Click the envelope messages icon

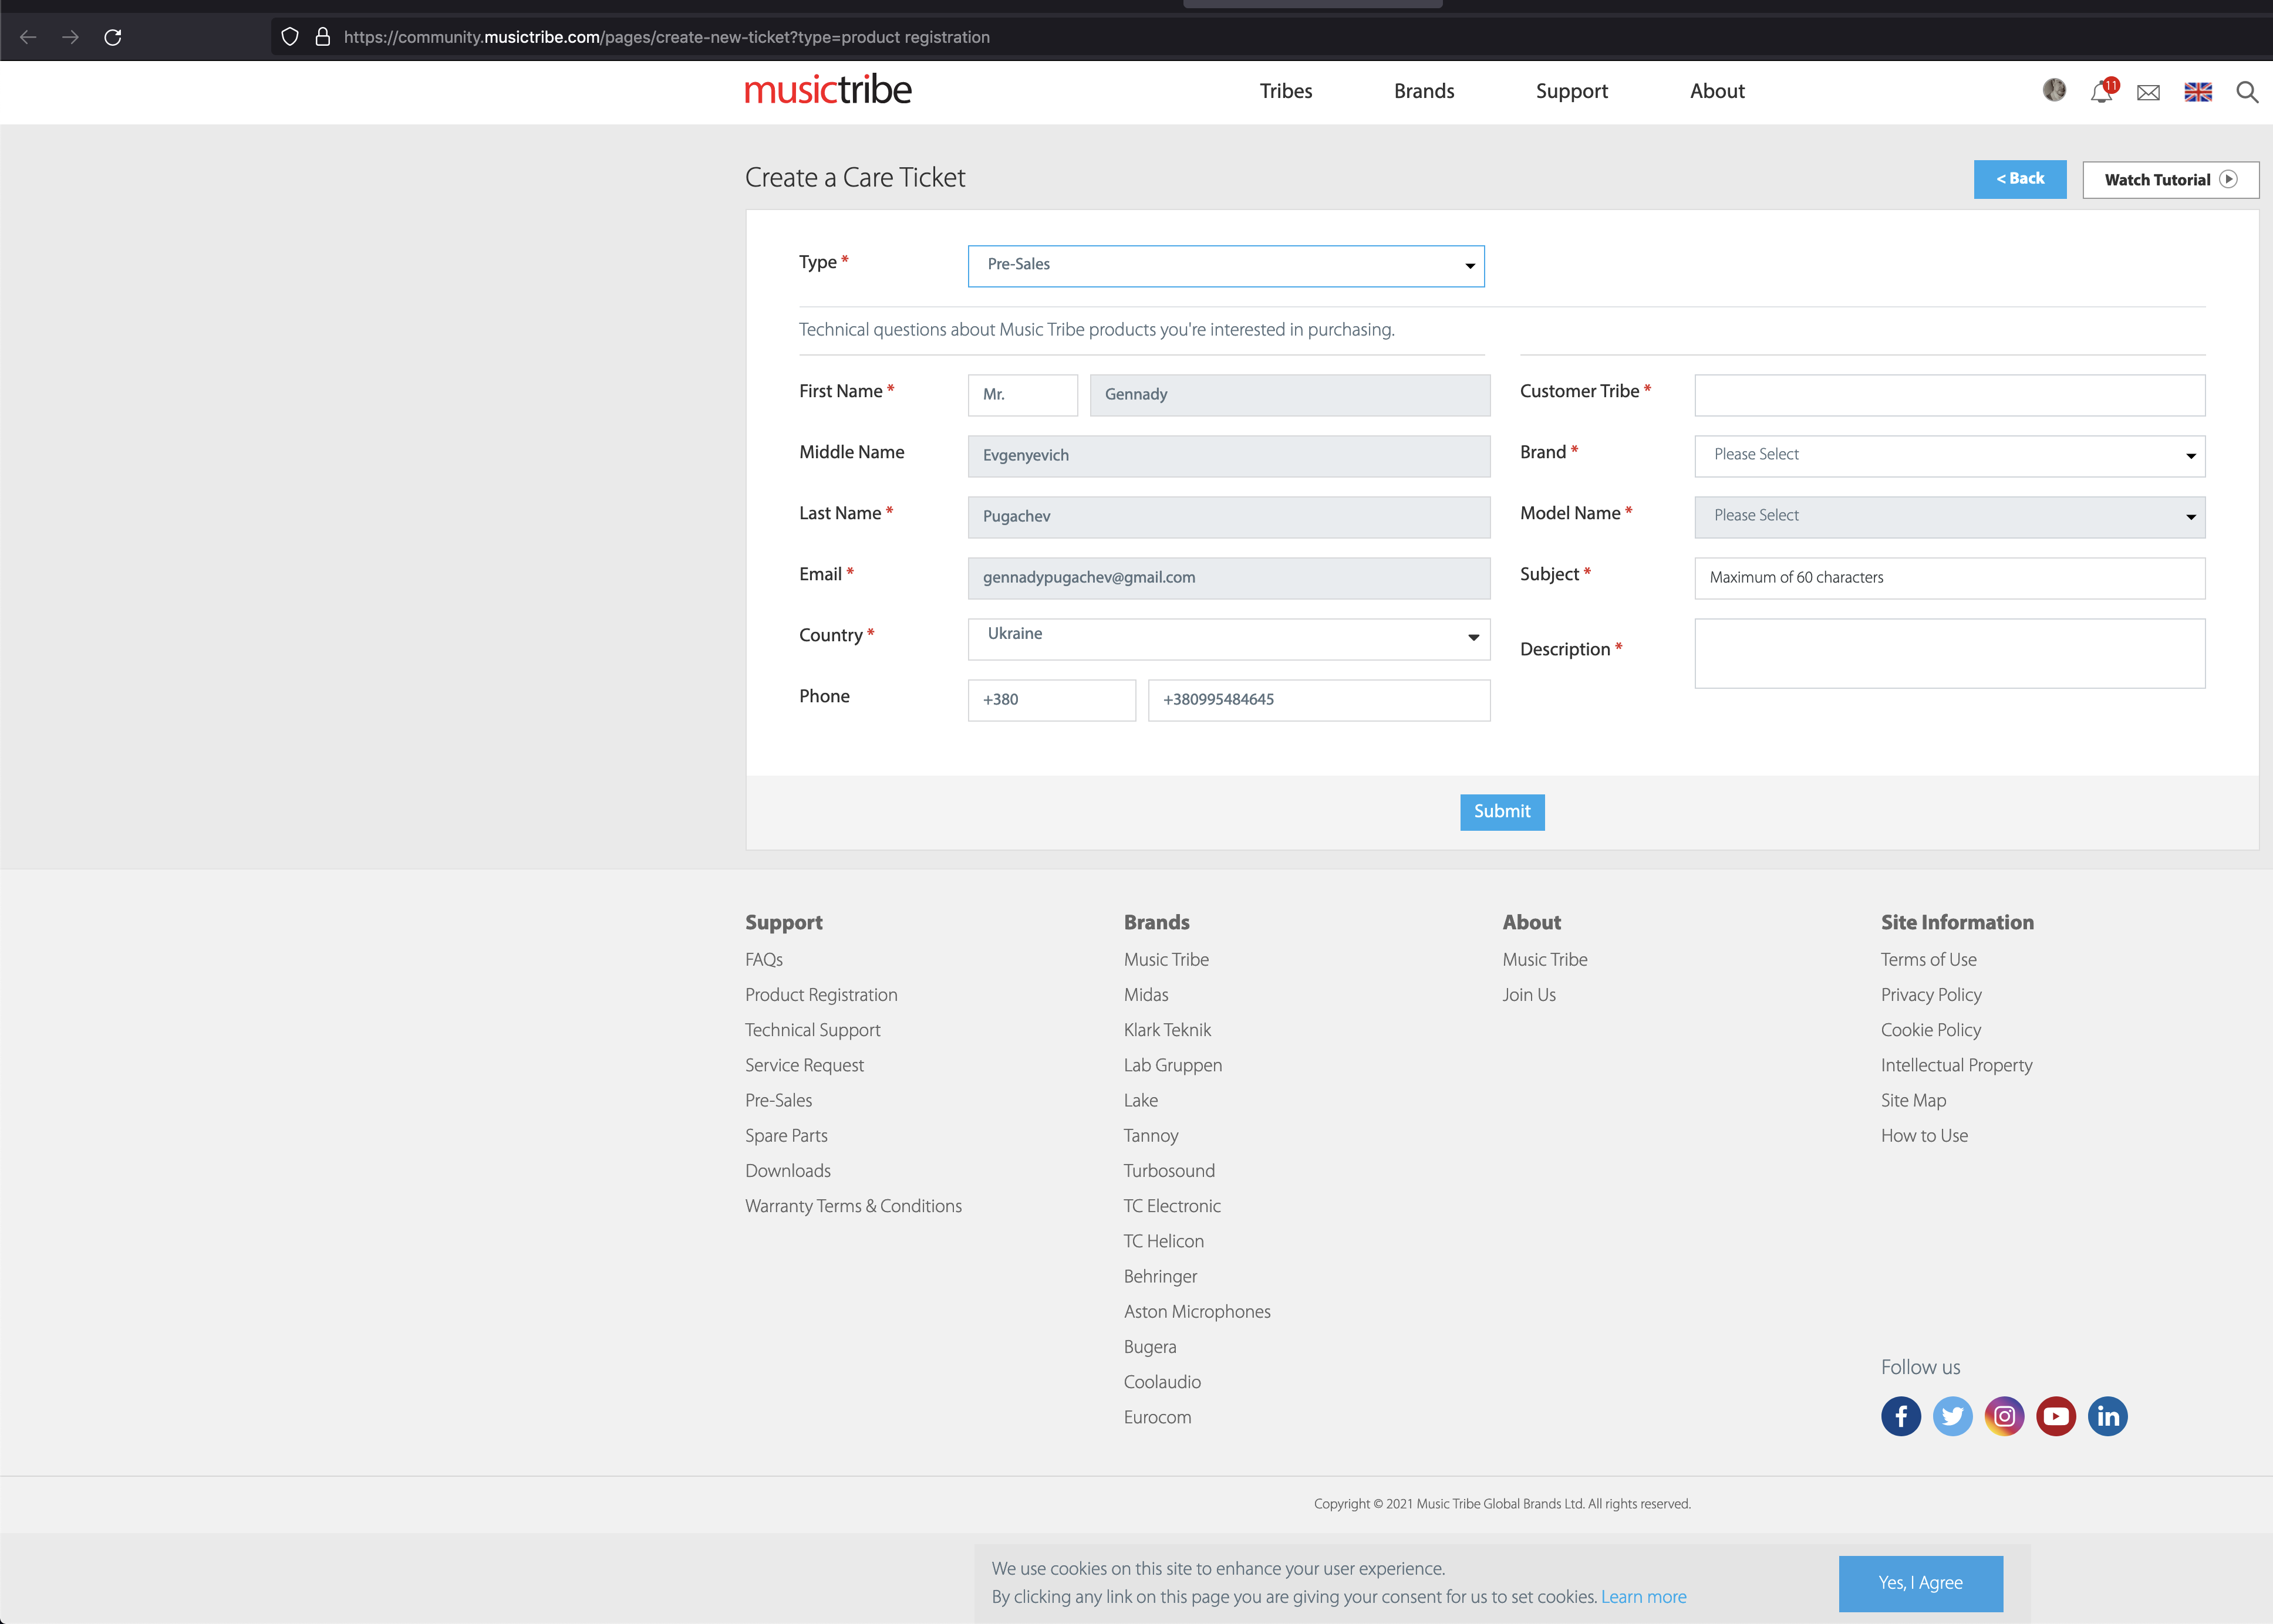2148,92
